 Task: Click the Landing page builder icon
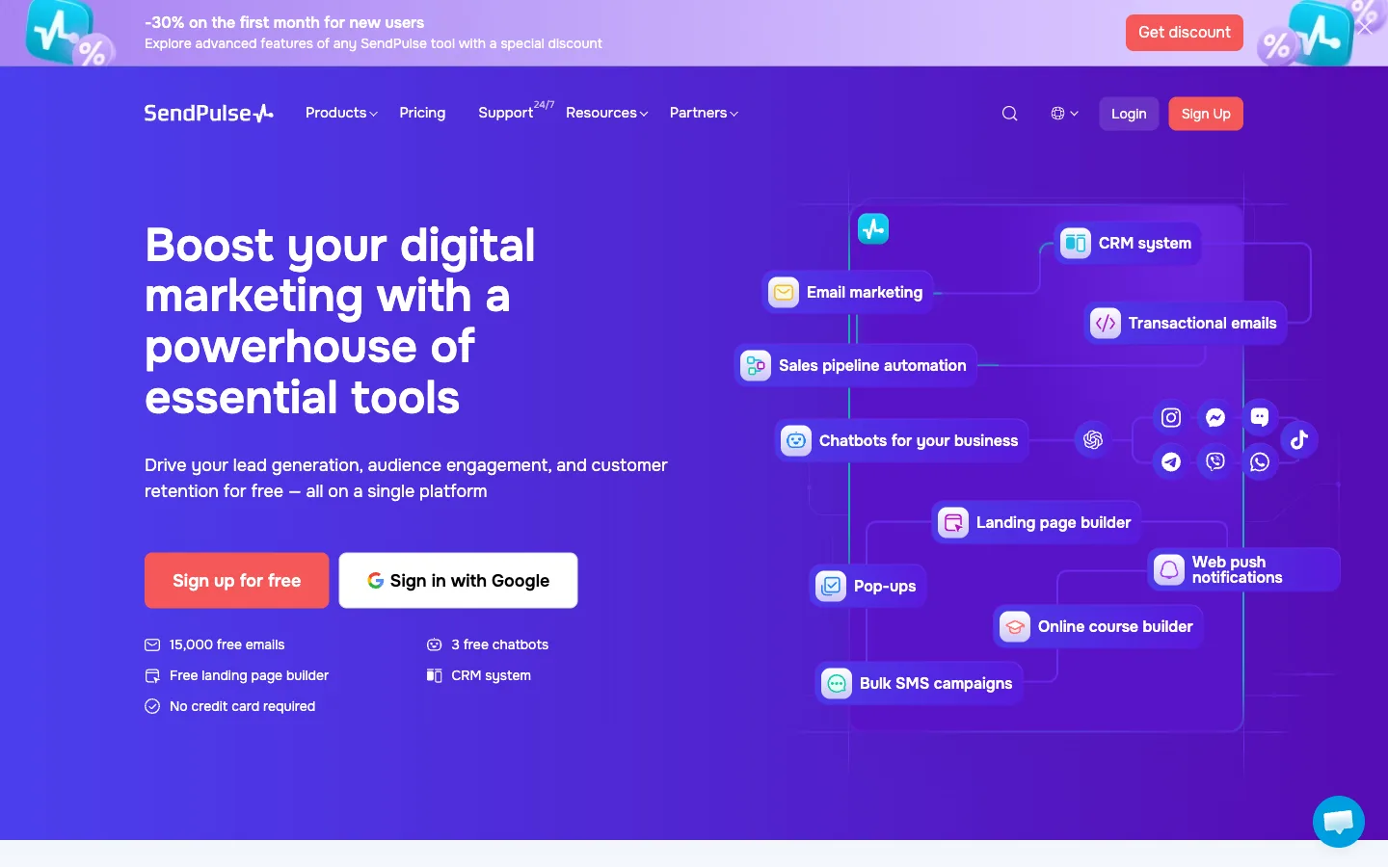click(x=953, y=523)
